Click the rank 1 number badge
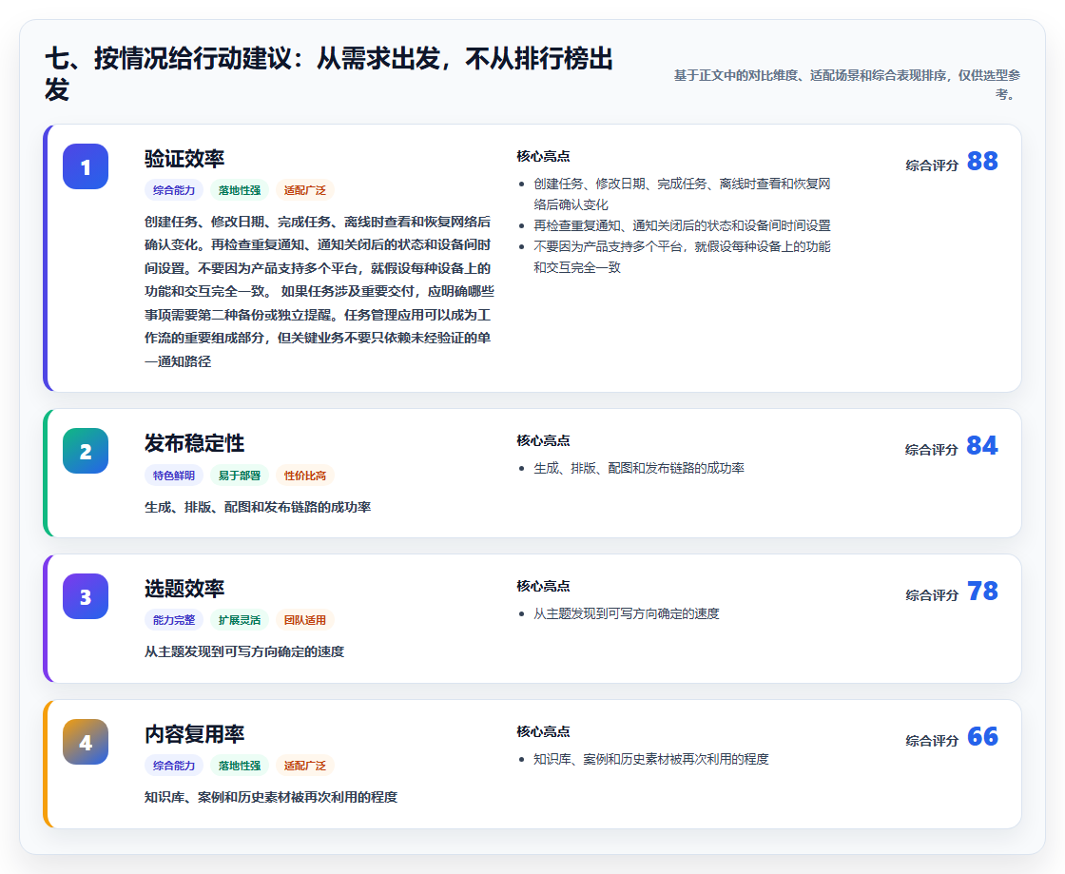1065x874 pixels. (x=86, y=166)
